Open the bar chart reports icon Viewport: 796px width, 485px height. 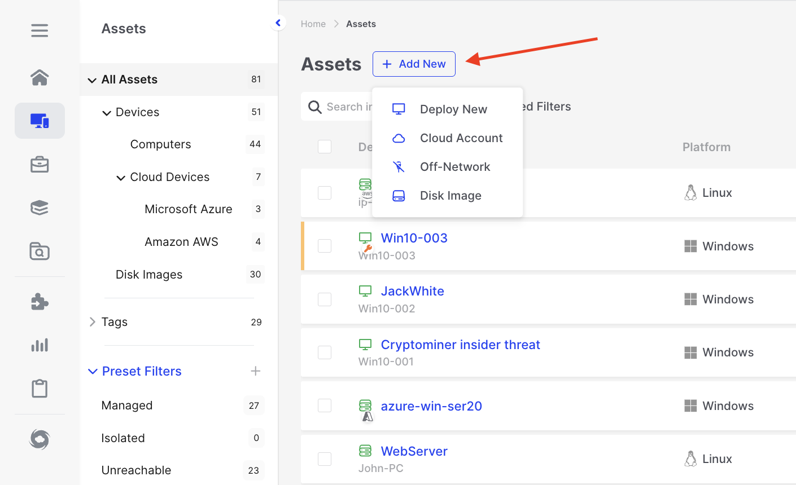coord(40,345)
